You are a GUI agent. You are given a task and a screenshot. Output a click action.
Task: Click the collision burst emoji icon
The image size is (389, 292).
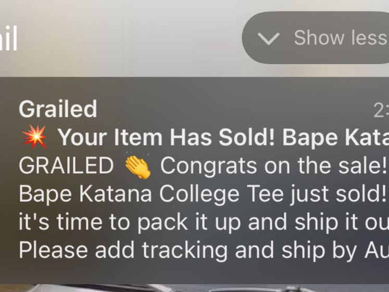click(x=35, y=138)
